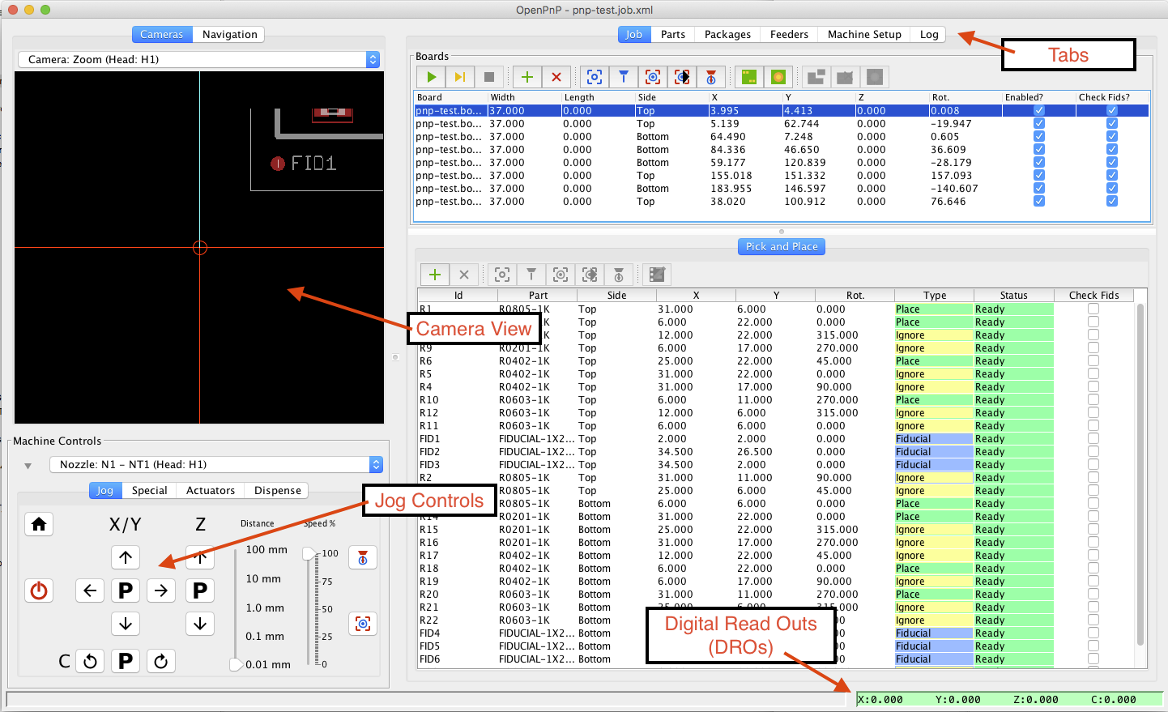The image size is (1168, 712).
Task: Click the camera target icon in Jog panel
Action: (x=363, y=624)
